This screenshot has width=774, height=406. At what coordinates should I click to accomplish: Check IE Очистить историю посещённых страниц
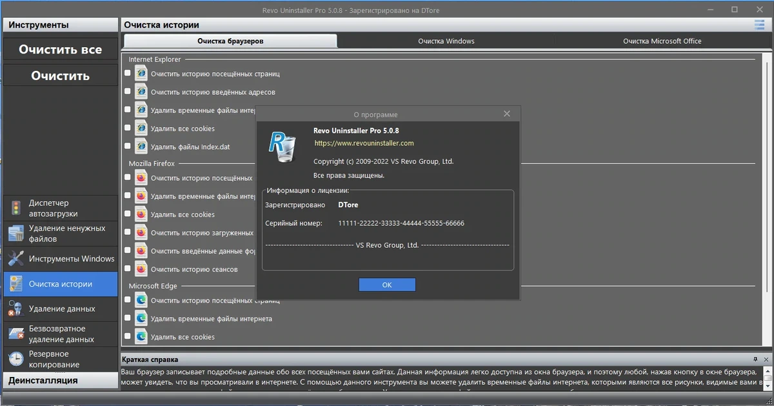click(x=128, y=73)
